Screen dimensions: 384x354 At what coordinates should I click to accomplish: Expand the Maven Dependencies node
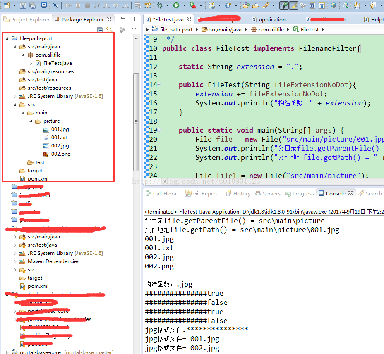click(x=15, y=261)
